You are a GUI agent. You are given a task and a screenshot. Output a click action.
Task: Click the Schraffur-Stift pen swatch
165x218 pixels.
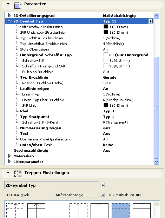pyautogui.click(x=106, y=60)
